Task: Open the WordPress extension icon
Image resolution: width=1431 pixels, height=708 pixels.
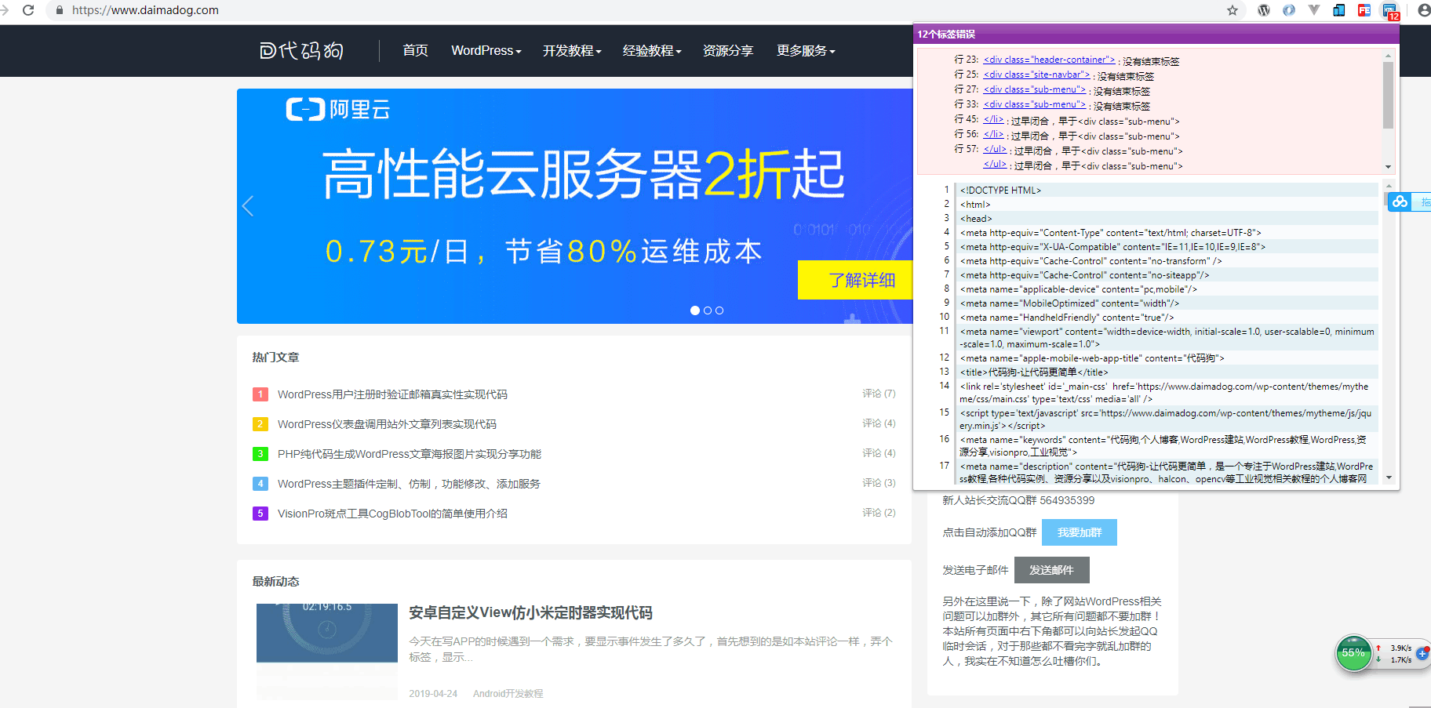Action: [x=1264, y=10]
